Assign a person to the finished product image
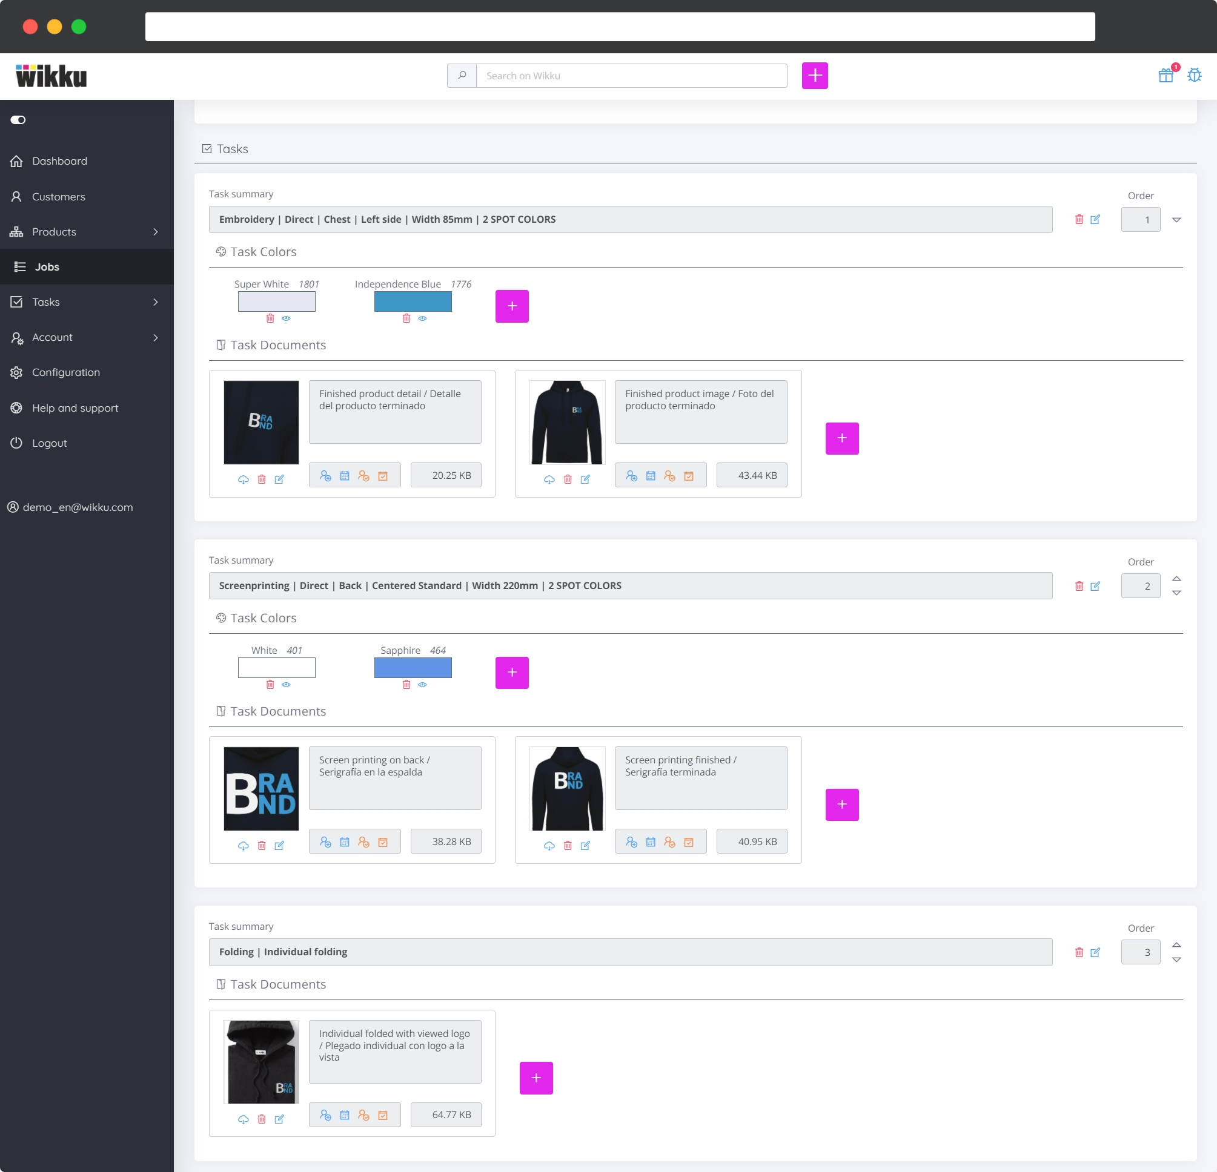 [x=632, y=475]
